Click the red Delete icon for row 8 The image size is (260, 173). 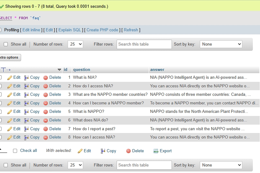pos(46,138)
